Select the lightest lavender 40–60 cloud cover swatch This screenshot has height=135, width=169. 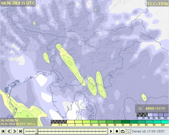(x=150, y=115)
